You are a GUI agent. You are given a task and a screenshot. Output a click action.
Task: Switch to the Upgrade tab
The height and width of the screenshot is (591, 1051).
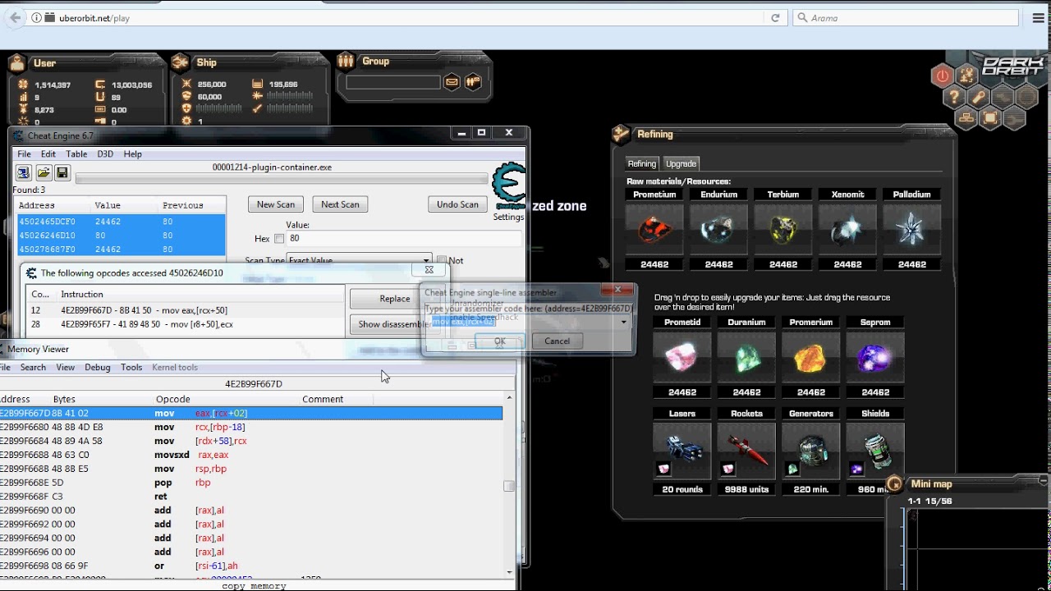coord(681,163)
